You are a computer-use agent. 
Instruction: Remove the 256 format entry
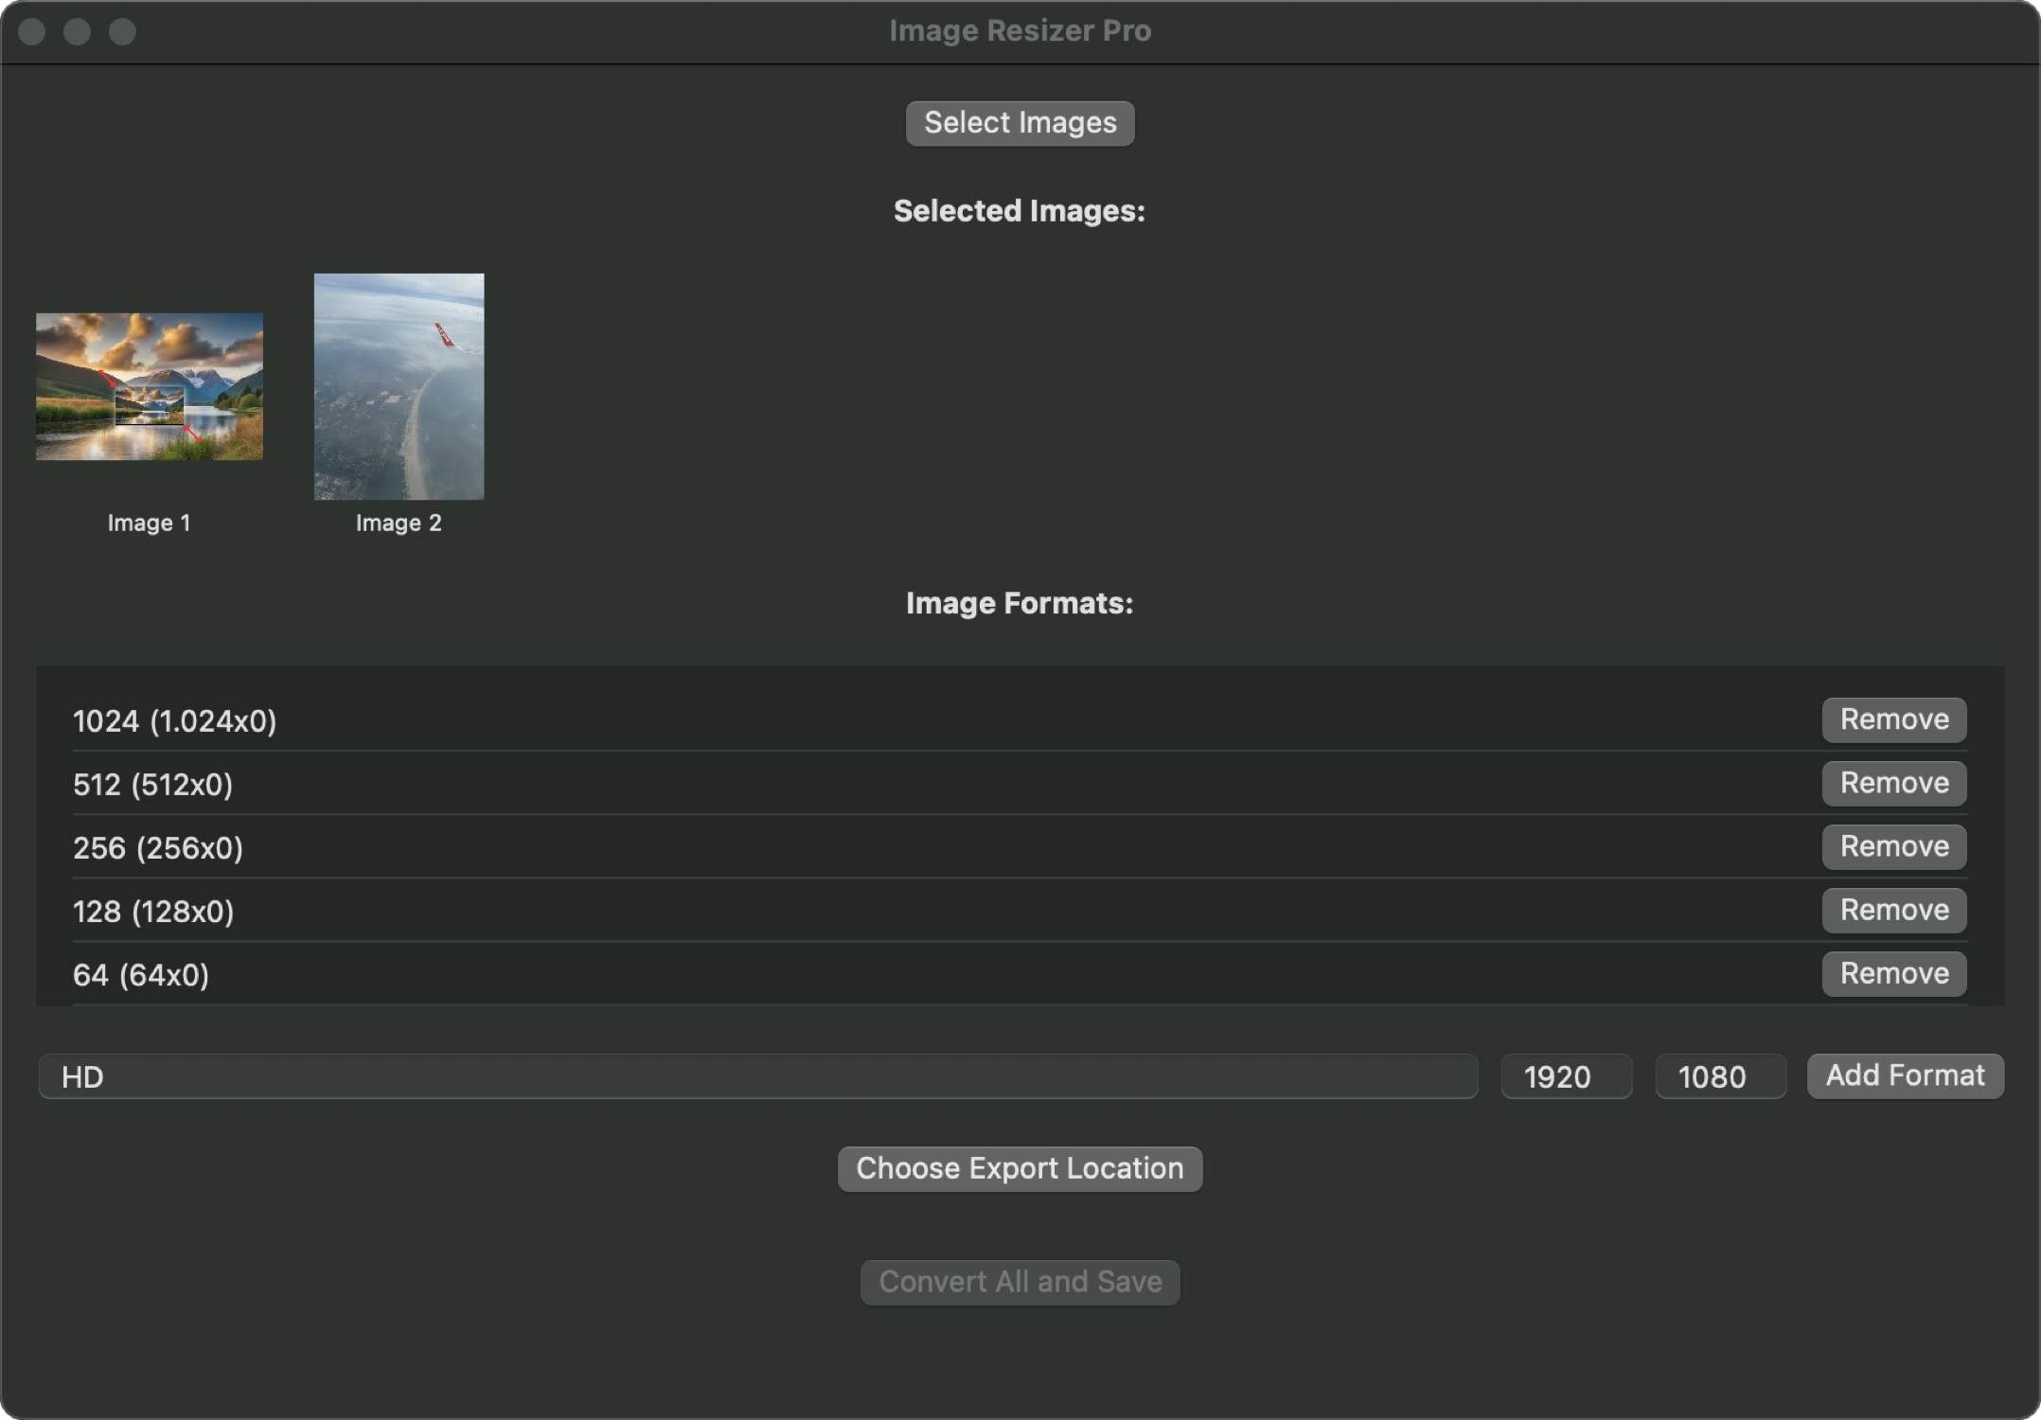[x=1893, y=846]
